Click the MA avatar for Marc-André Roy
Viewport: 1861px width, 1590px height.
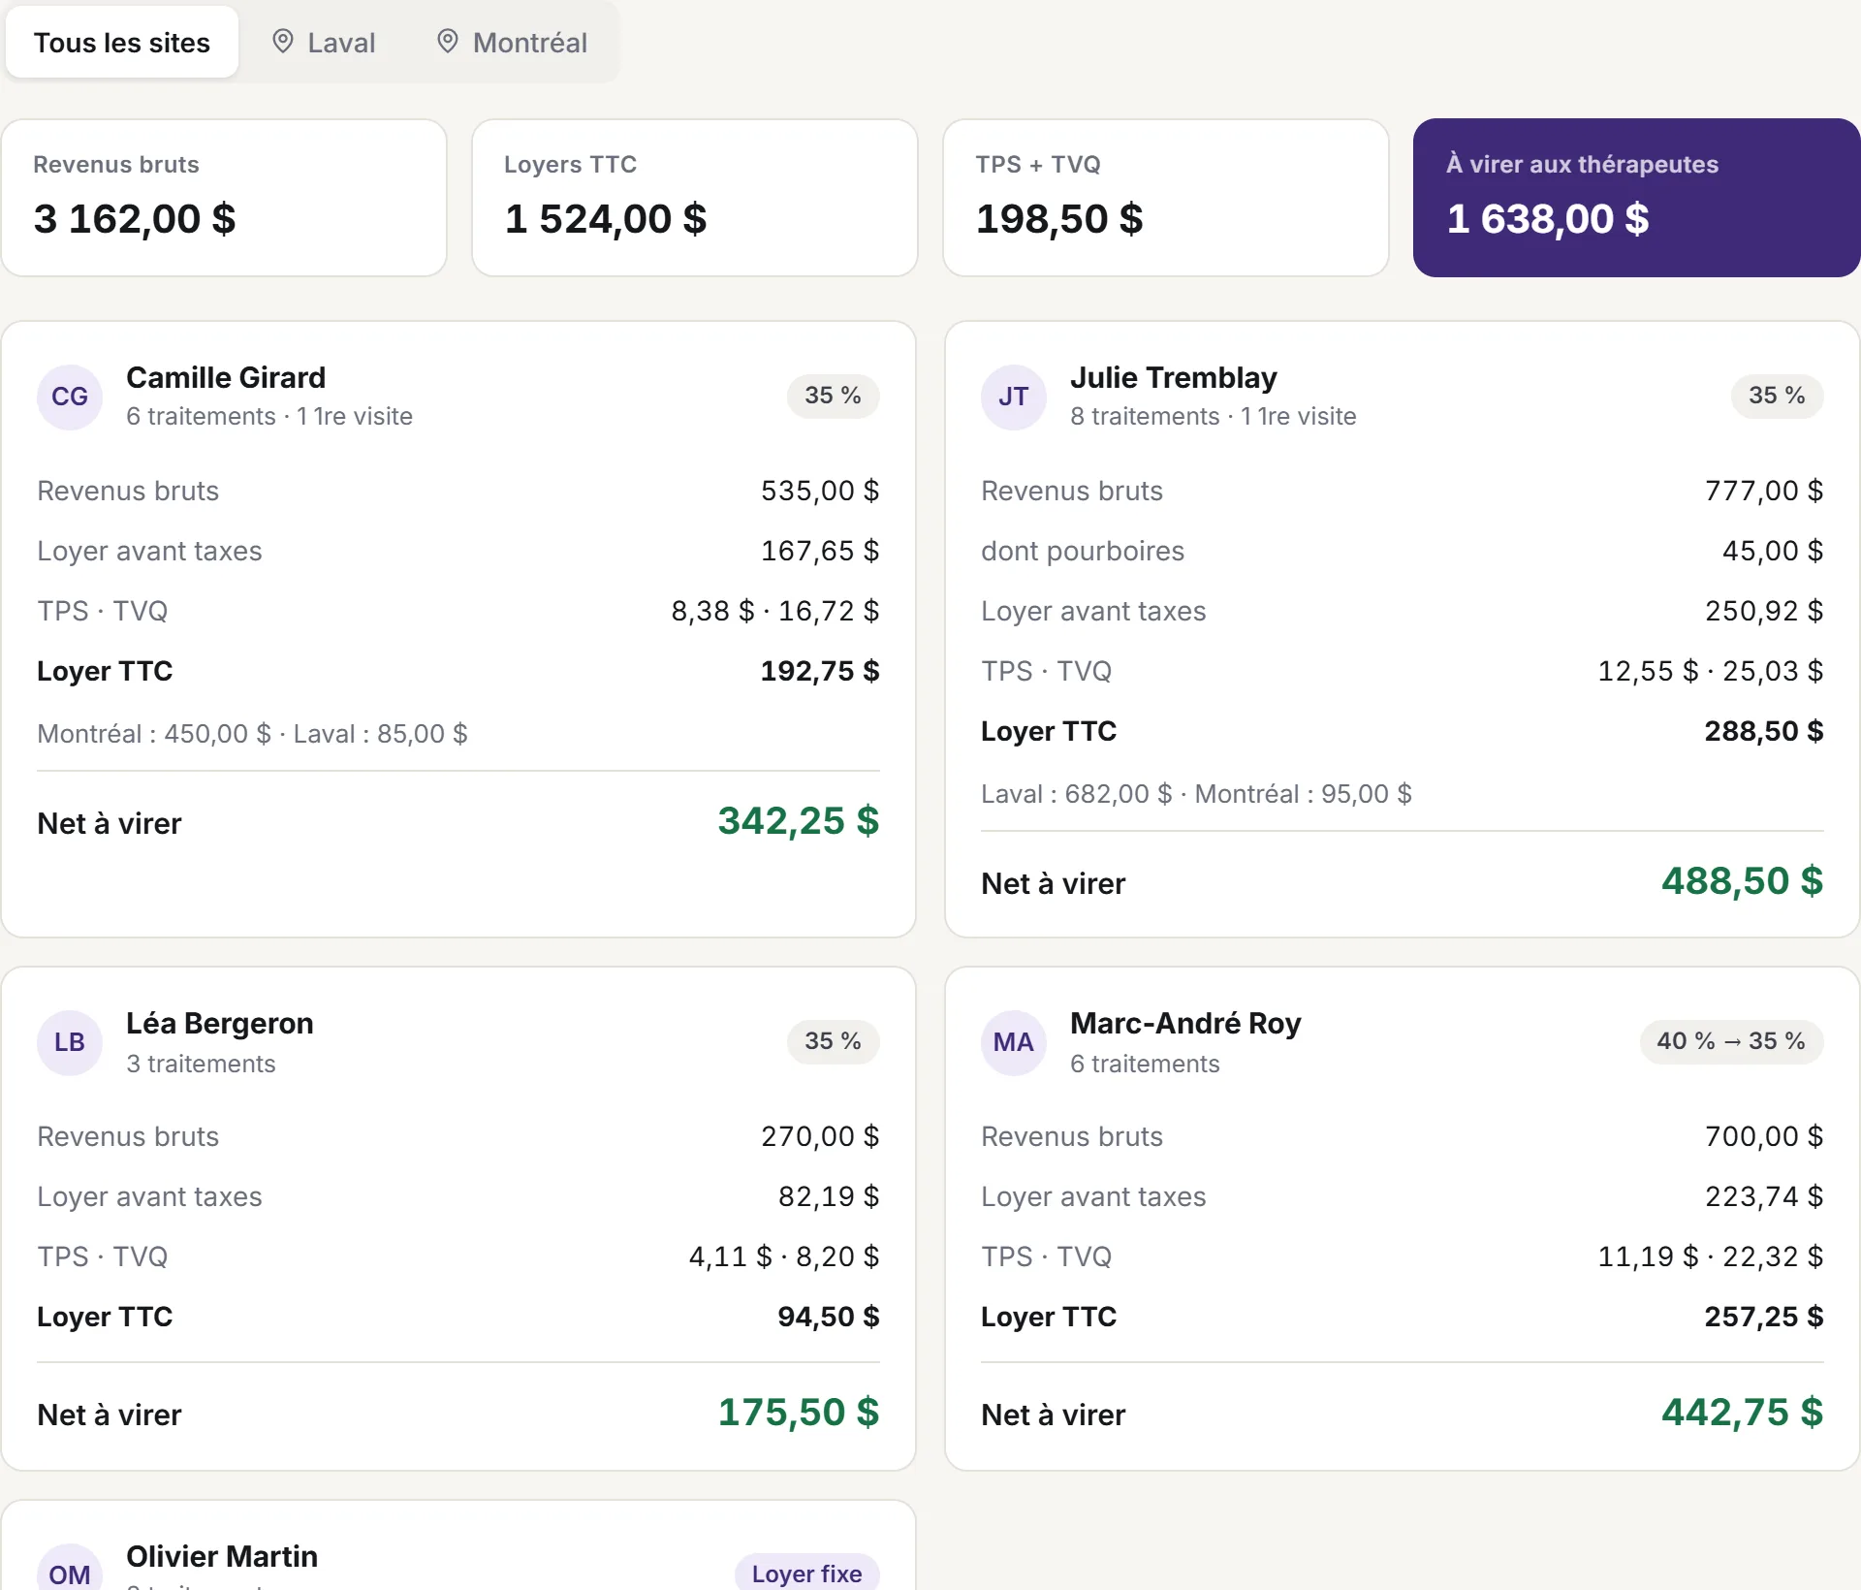point(1014,1042)
